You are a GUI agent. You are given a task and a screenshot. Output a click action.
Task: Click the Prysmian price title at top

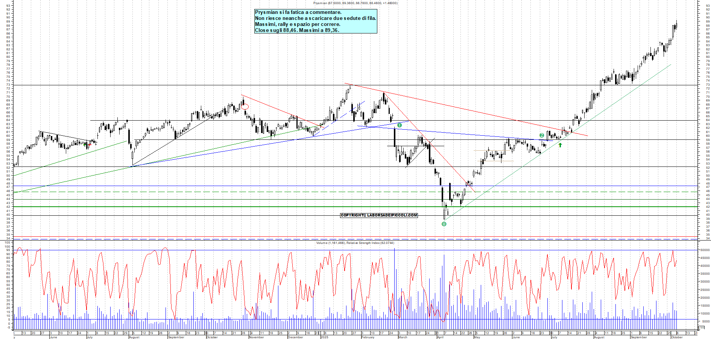pos(355,3)
